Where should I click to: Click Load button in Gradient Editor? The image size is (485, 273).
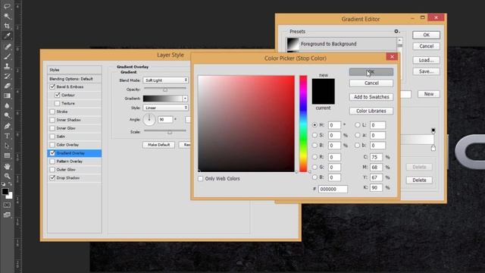coord(426,60)
